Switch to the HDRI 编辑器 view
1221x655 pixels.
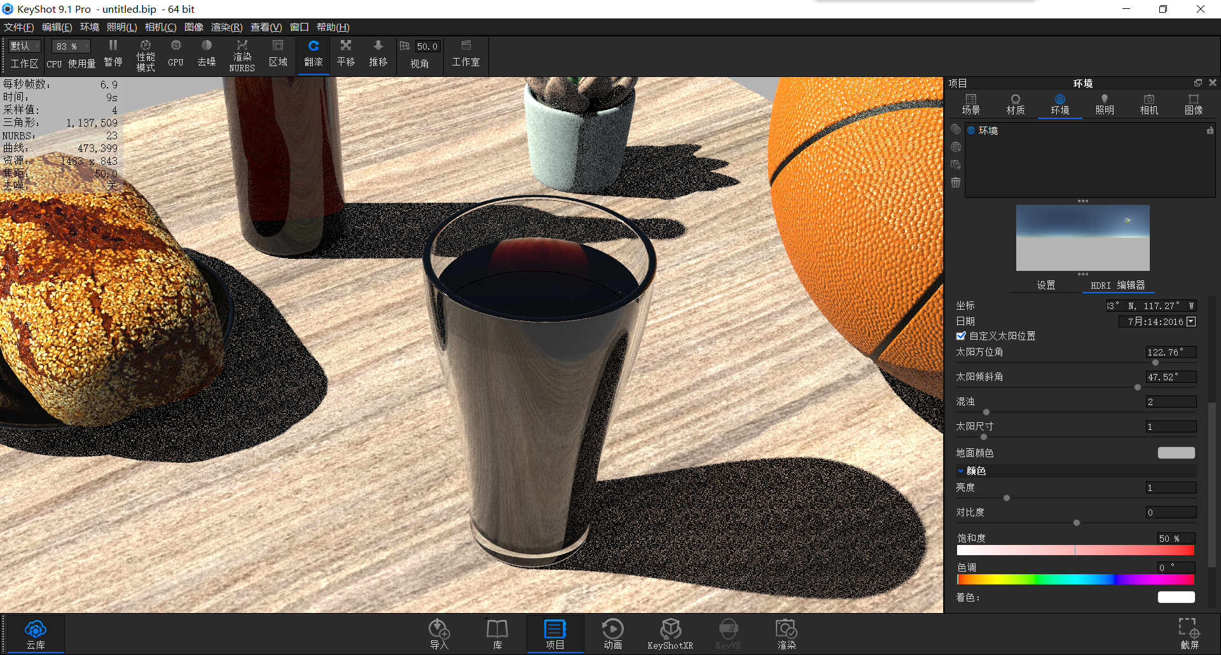click(1118, 286)
